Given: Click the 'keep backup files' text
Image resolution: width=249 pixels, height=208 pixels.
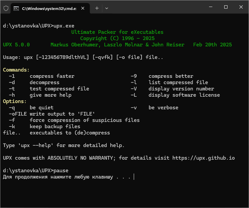Looking at the screenshot, I should tap(55, 126).
